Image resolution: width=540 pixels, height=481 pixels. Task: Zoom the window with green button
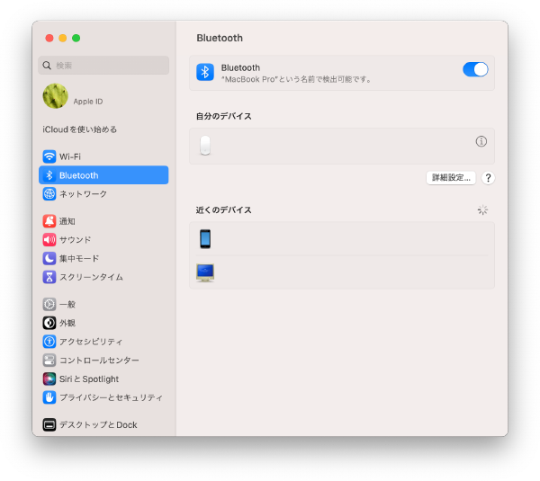point(76,38)
